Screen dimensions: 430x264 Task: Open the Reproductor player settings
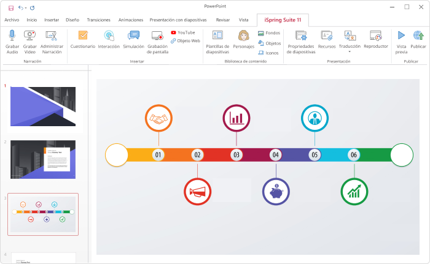pos(376,40)
